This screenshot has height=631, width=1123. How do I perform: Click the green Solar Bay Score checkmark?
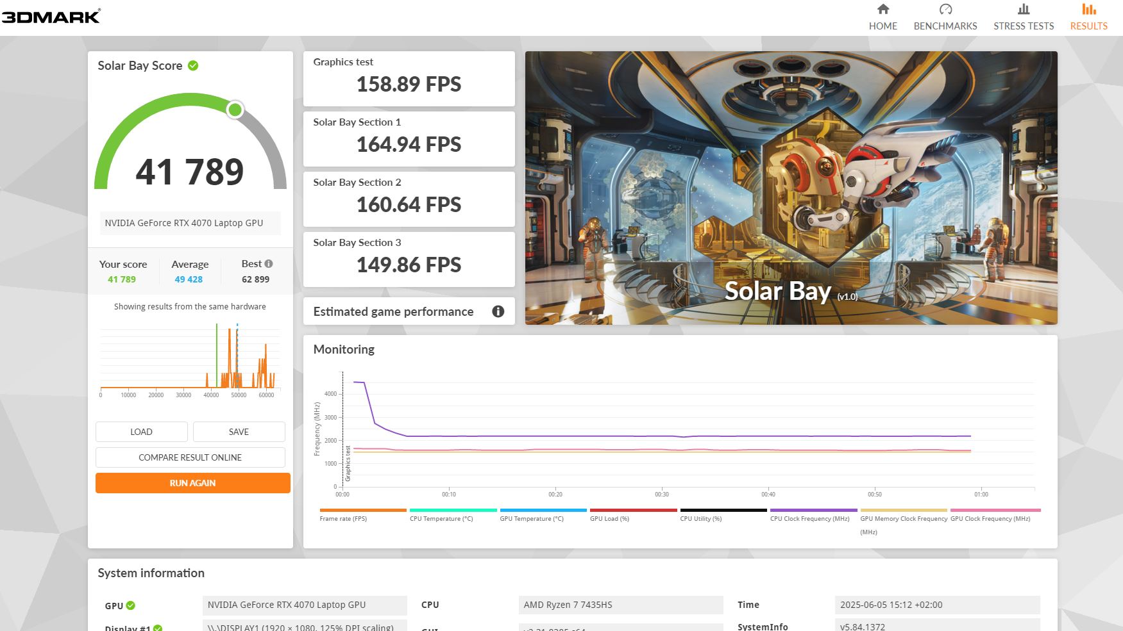(x=193, y=65)
